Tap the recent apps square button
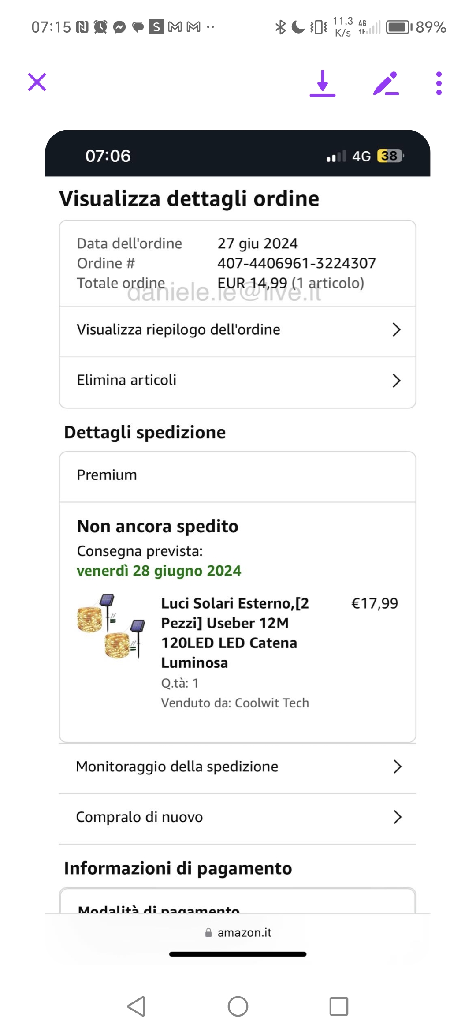476x1032 pixels. [338, 1006]
